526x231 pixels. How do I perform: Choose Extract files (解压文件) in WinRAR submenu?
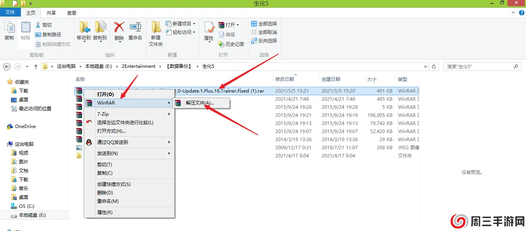[x=199, y=103]
